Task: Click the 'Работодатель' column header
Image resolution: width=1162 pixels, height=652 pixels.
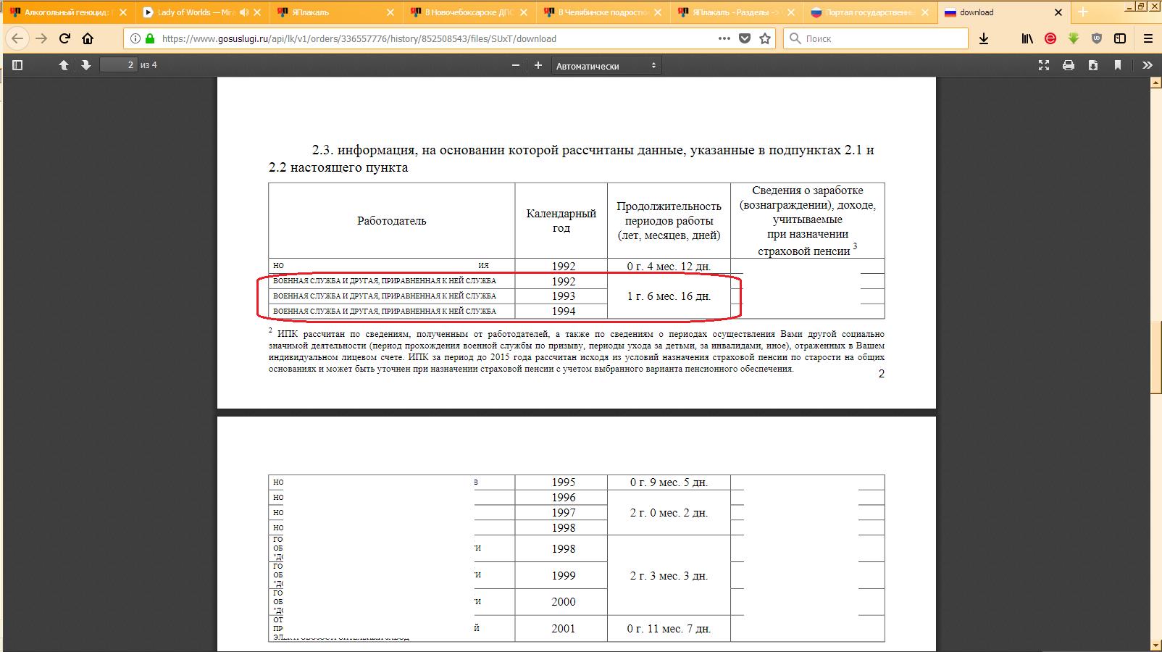Action: point(391,221)
